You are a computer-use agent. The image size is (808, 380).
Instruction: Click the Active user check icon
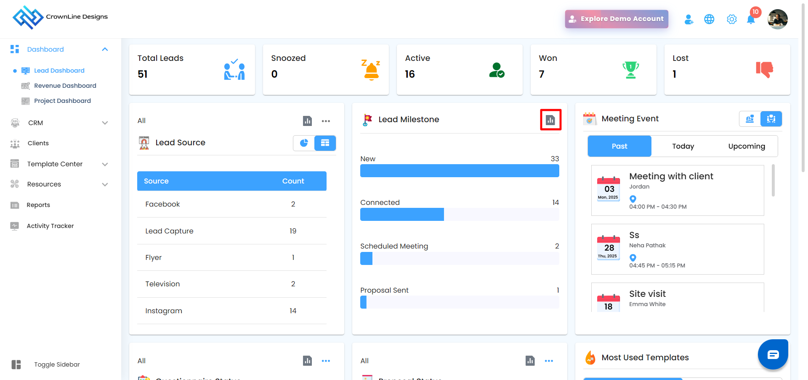tap(497, 70)
